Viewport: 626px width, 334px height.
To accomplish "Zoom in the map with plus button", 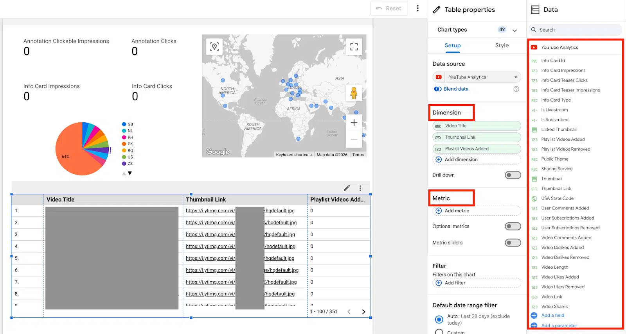I will point(354,123).
